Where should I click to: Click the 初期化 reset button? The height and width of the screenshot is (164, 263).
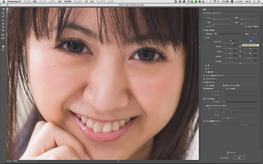click(x=247, y=34)
